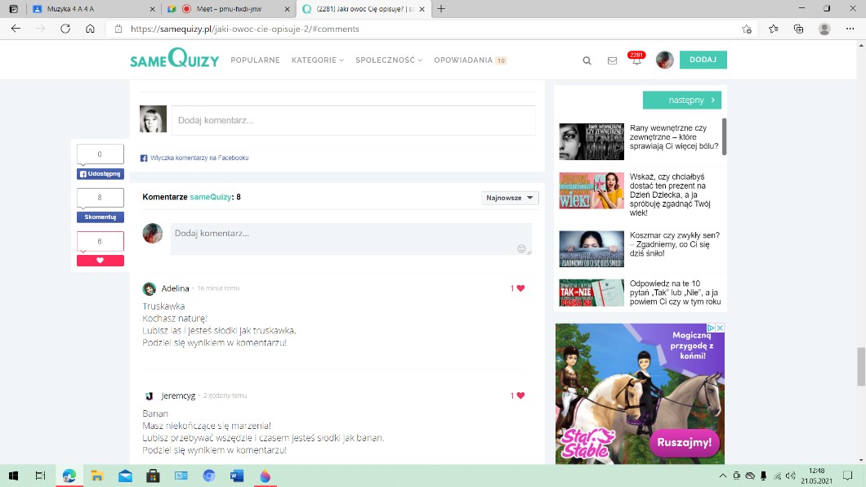Screen dimensions: 866x487
Task: Open the messages envelope icon
Action: pyautogui.click(x=612, y=60)
